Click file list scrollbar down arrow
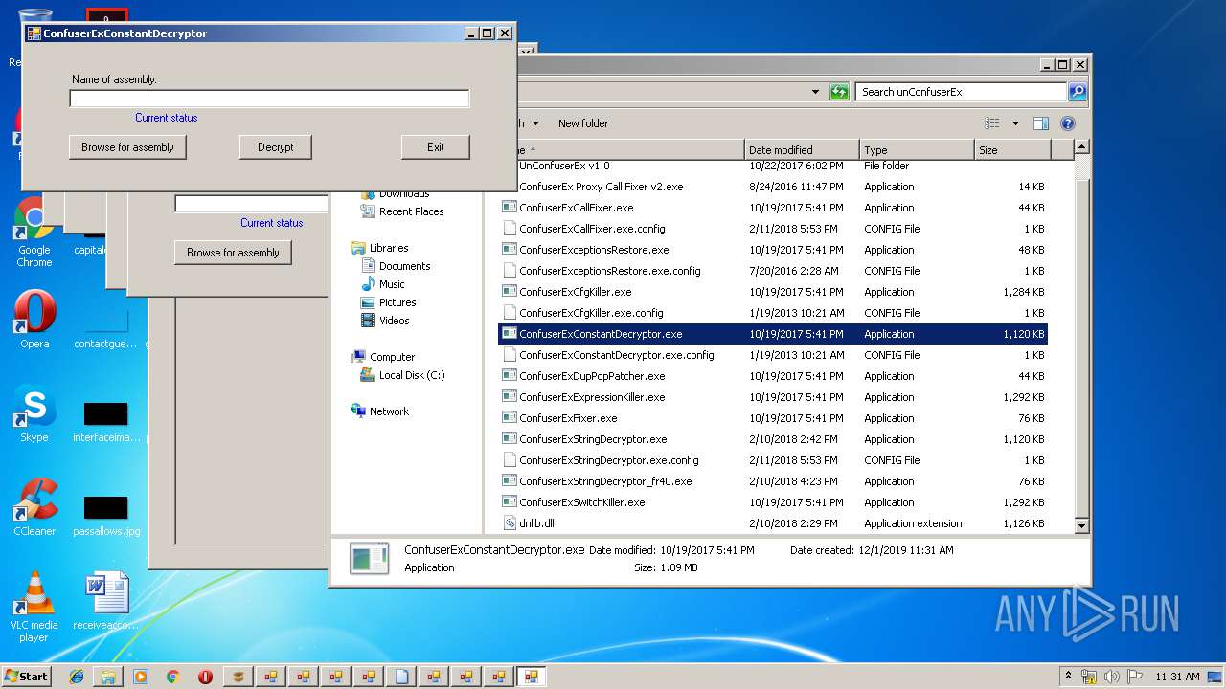Screen dimensions: 1226x689 [1081, 525]
